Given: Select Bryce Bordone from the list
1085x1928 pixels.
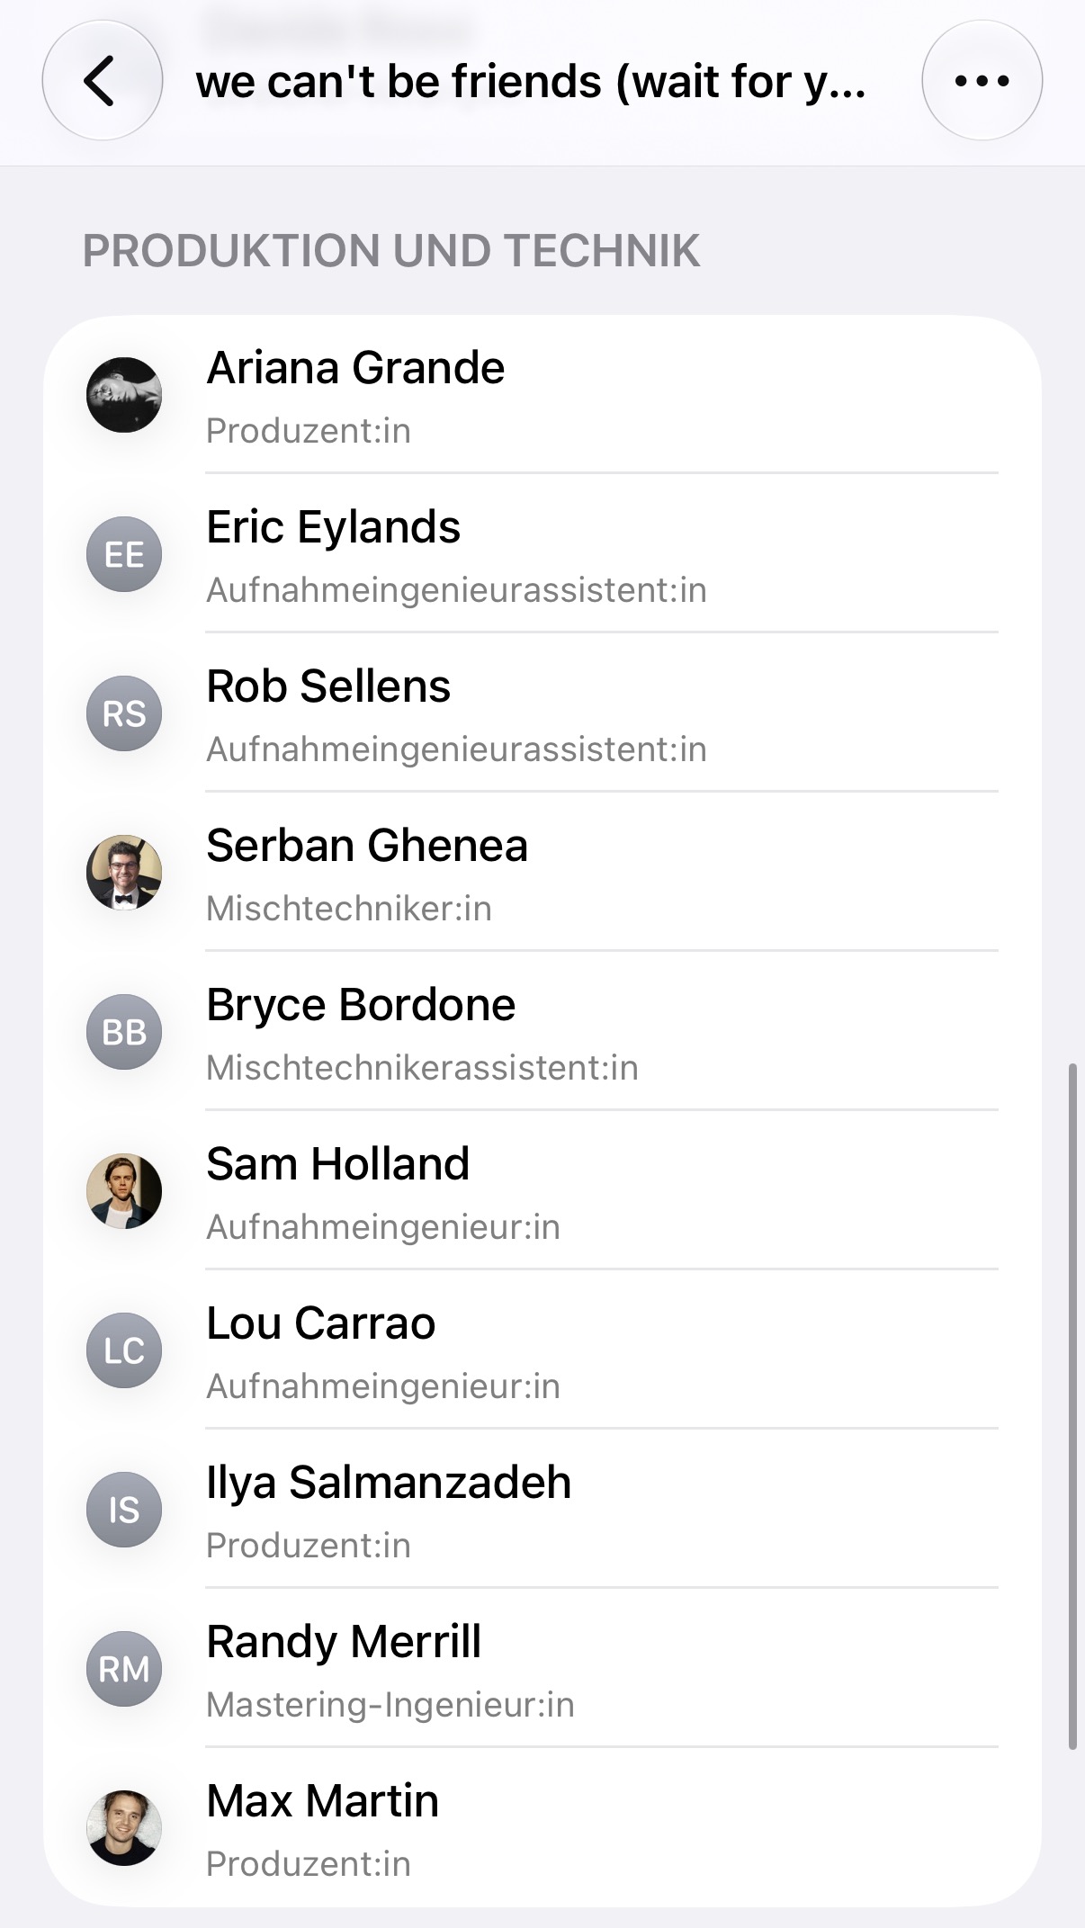Looking at the screenshot, I should pyautogui.click(x=542, y=1032).
